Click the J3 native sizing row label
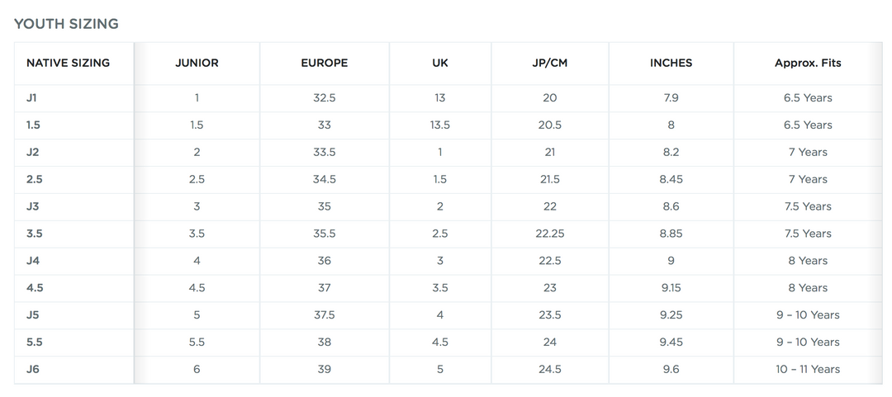 point(33,206)
